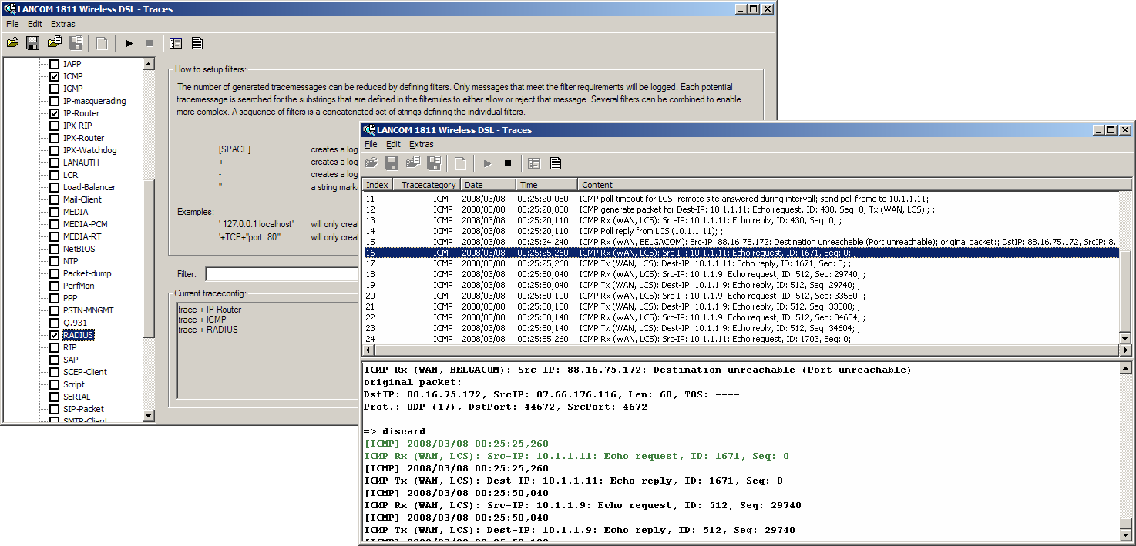Click open icon in the back window toolbar
This screenshot has height=546, width=1136.
coord(13,43)
